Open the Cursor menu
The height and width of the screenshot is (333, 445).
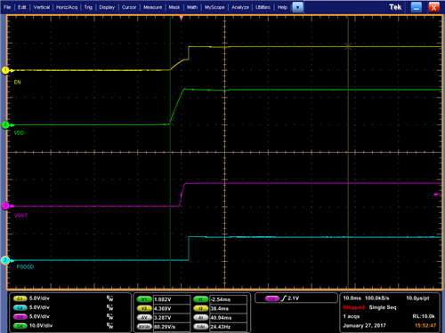point(129,7)
